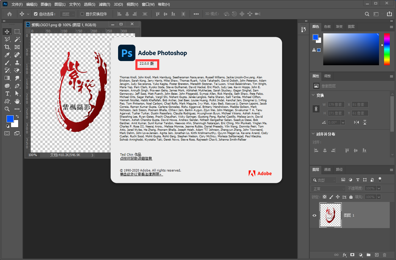The width and height of the screenshot is (396, 260).
Task: Select the Path Selection arrow tool
Action: coord(17,94)
